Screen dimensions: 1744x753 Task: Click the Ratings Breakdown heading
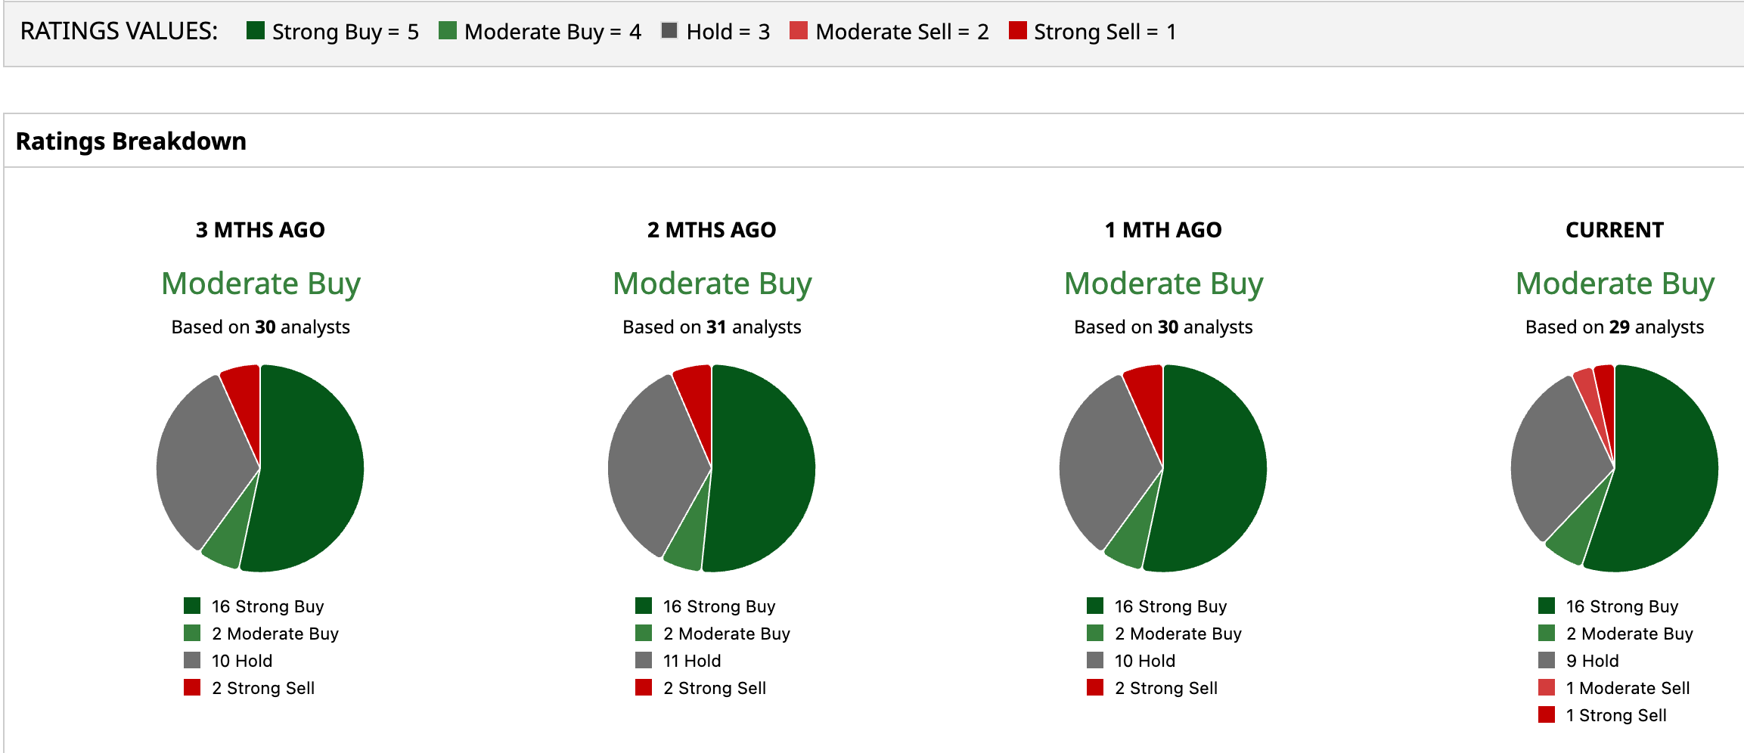coord(131,141)
